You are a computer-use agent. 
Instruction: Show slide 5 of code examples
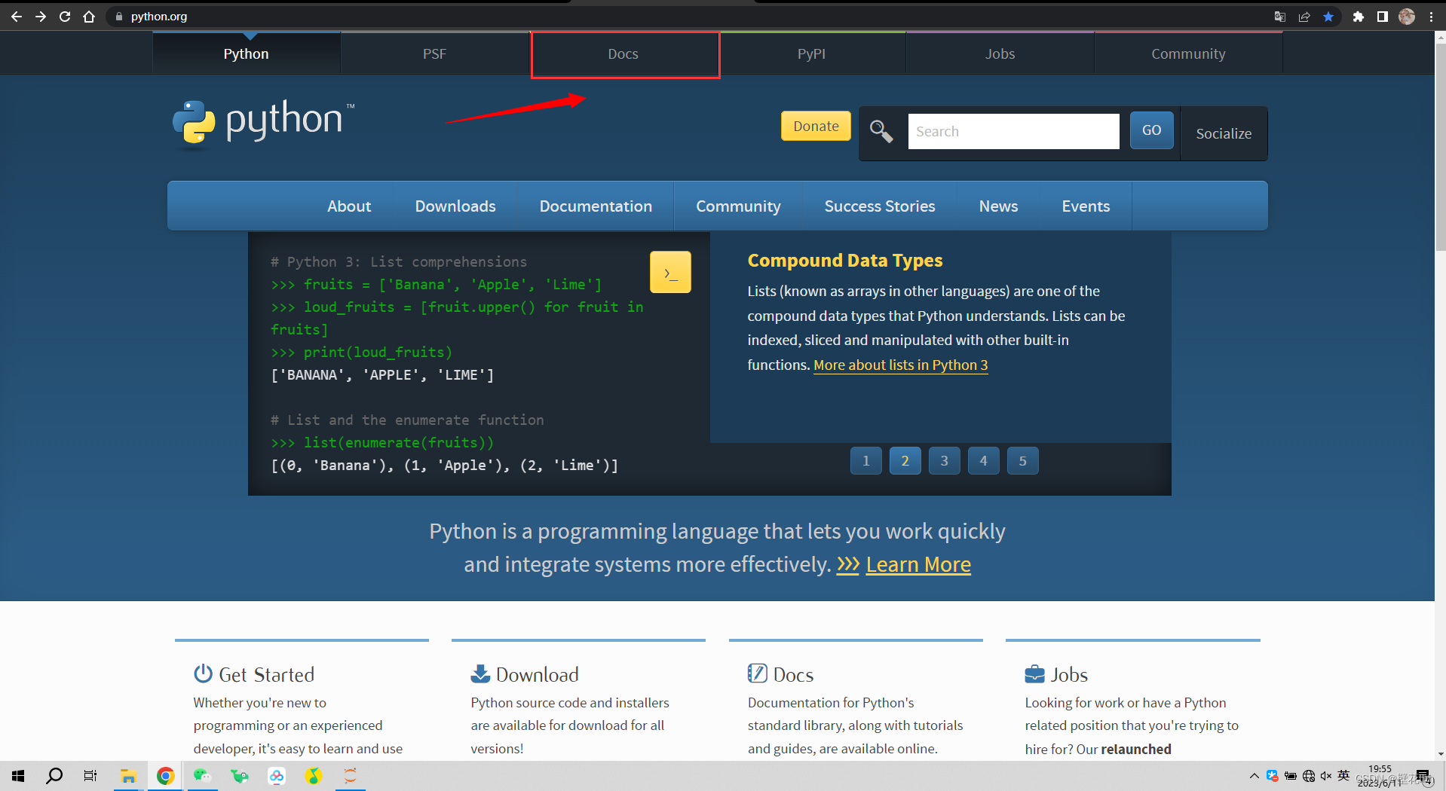point(1023,460)
